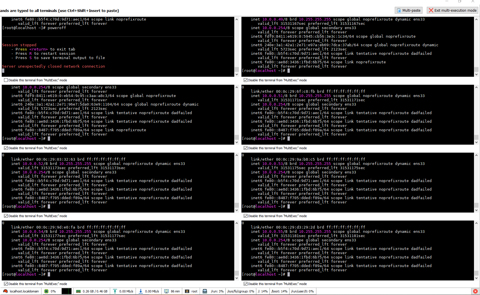The image size is (480, 295).
Task: Click the prompt cursor in 10.0.0.52 terminal
Action: tap(49, 206)
